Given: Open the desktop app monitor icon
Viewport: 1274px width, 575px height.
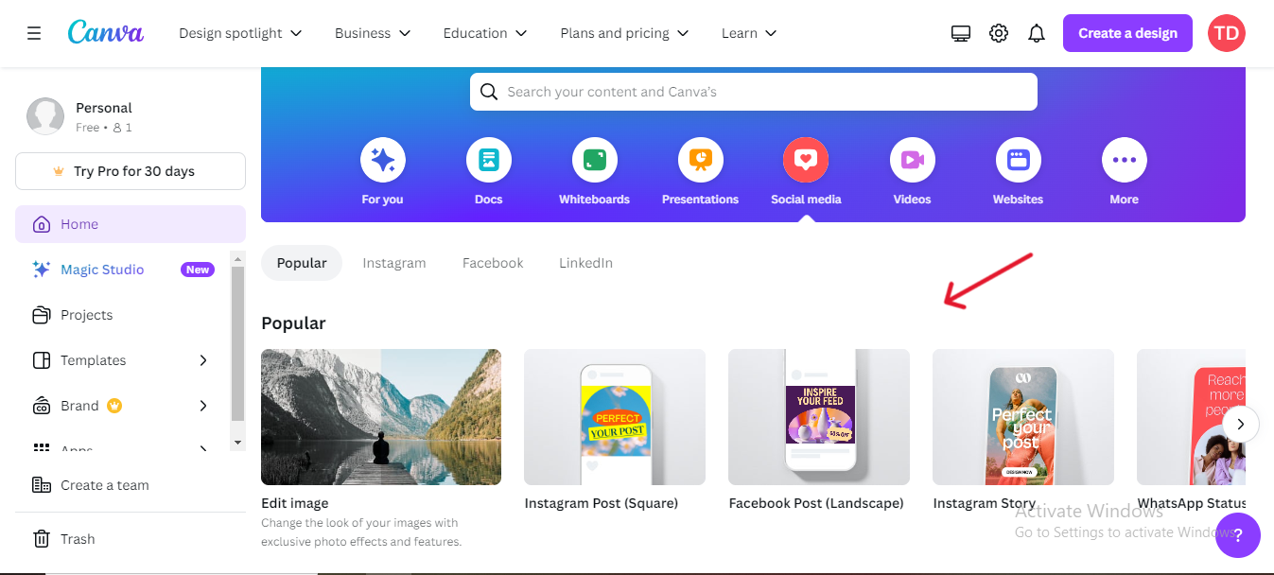Looking at the screenshot, I should (x=961, y=33).
